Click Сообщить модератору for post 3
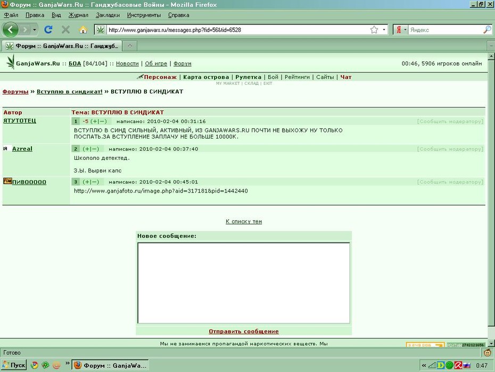 click(x=450, y=182)
